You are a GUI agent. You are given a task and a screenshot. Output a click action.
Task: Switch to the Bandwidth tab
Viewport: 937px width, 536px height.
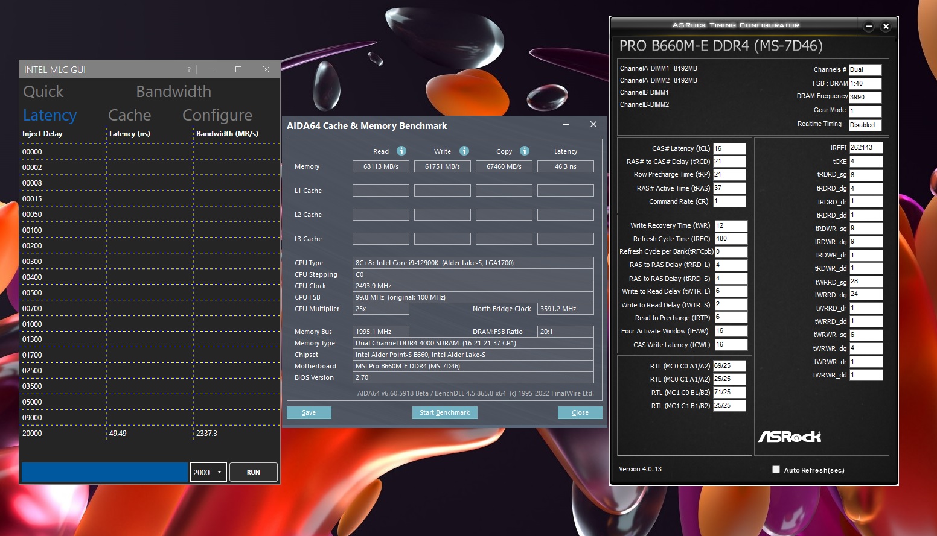tap(173, 92)
